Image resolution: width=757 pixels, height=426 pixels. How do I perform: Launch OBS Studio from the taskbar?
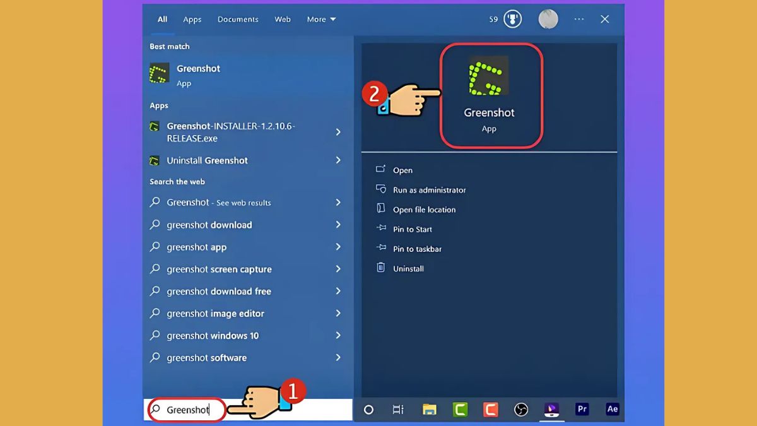pyautogui.click(x=521, y=410)
